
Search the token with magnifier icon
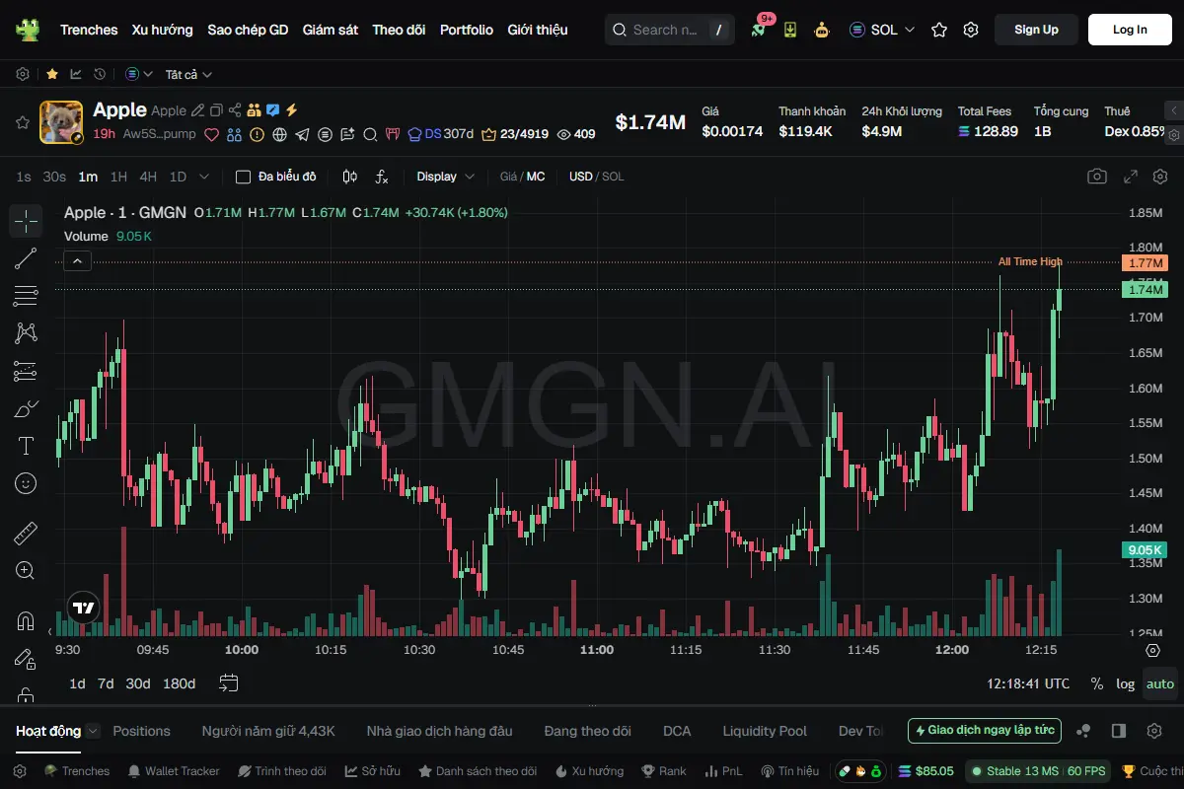pos(370,134)
